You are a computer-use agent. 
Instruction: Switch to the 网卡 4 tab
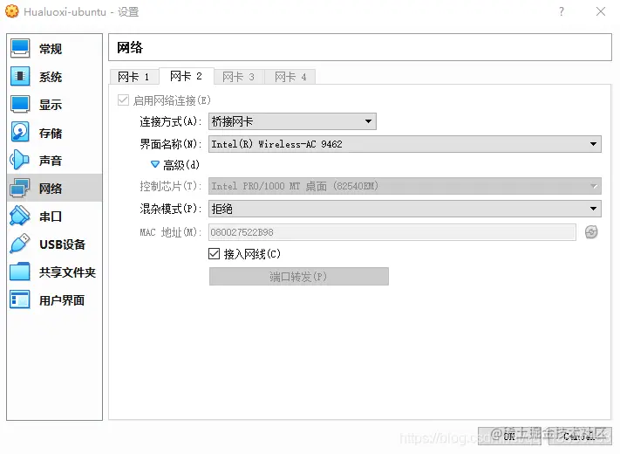pos(290,76)
